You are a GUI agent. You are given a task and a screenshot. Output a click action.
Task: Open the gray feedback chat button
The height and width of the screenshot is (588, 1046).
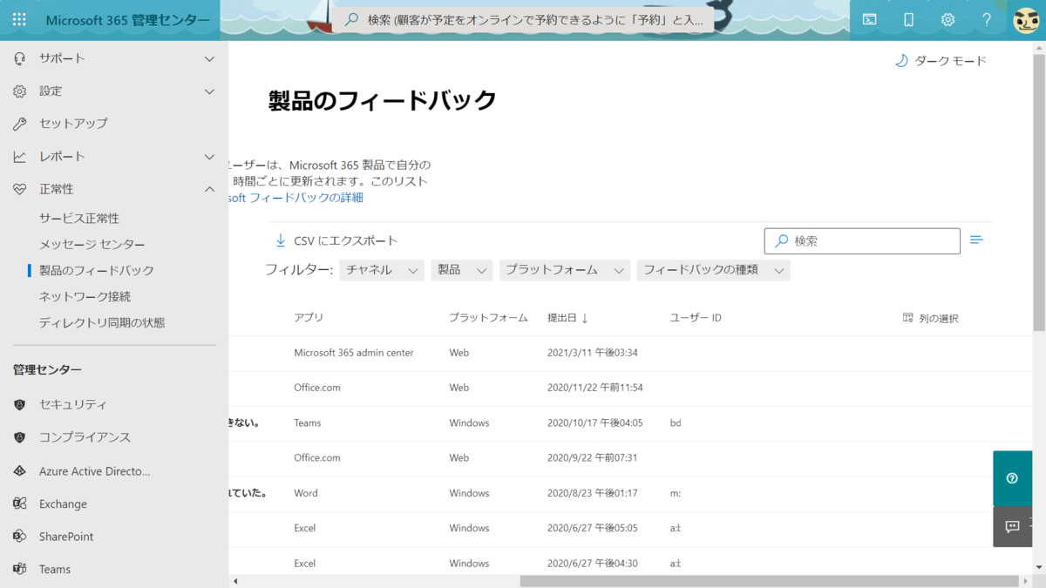click(x=1012, y=527)
